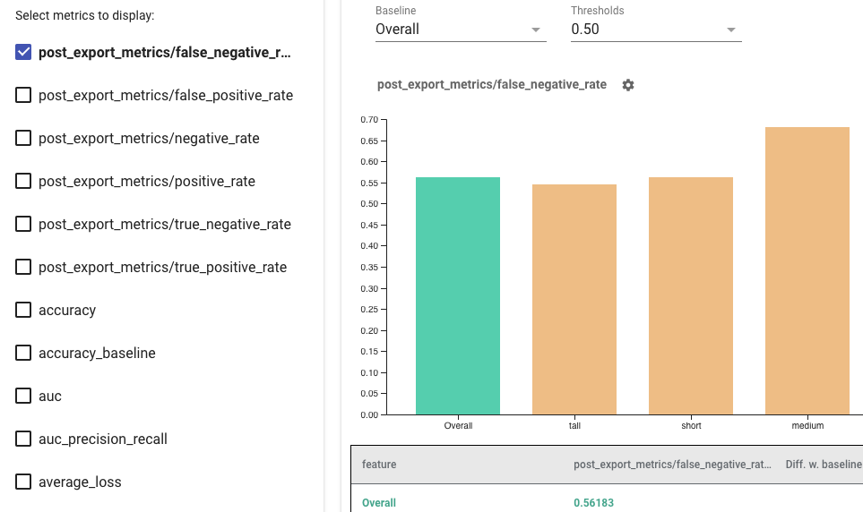This screenshot has height=512, width=863.
Task: Click the short slice bar
Action: tap(691, 295)
